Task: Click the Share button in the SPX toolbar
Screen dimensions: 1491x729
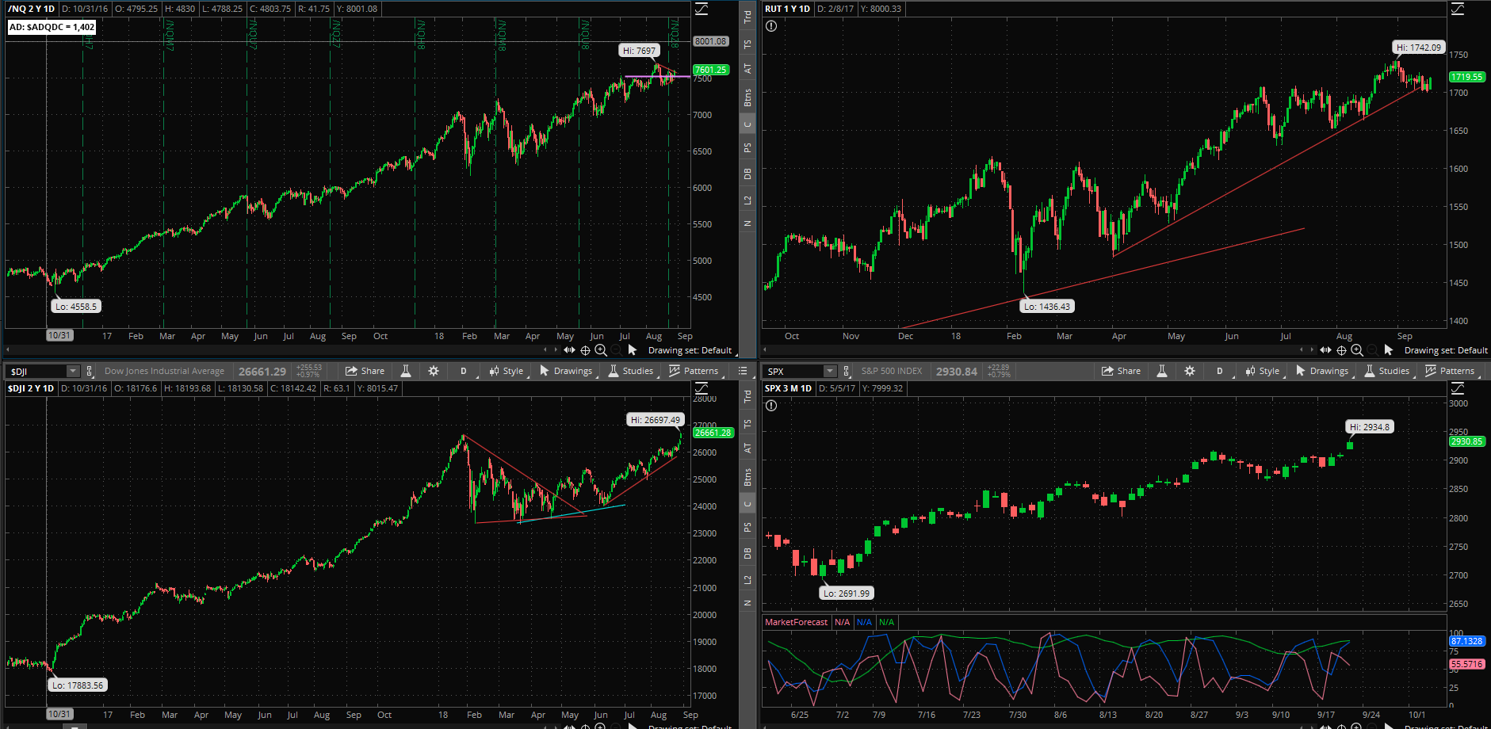Action: click(1122, 371)
